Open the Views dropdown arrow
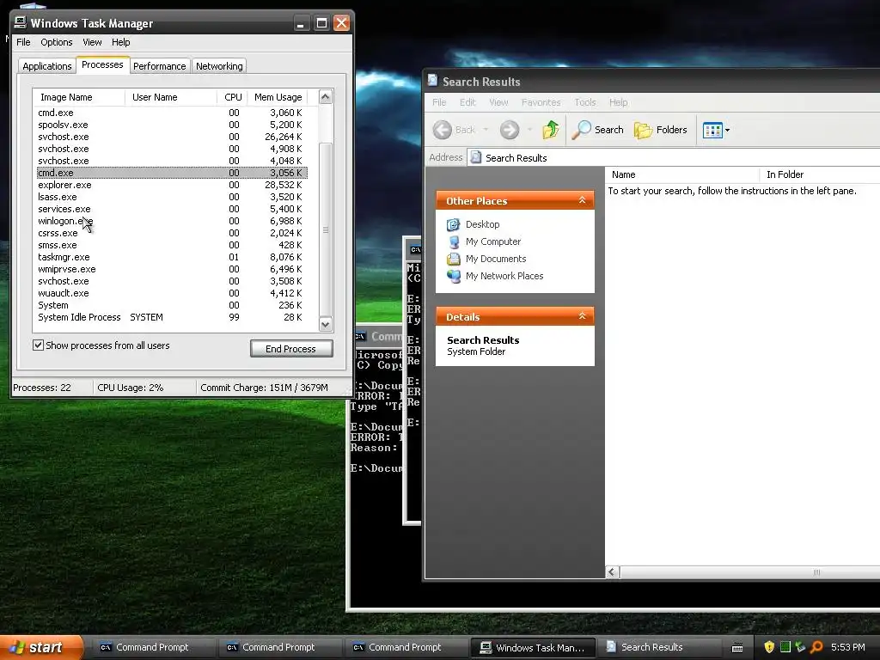880x660 pixels. [727, 131]
